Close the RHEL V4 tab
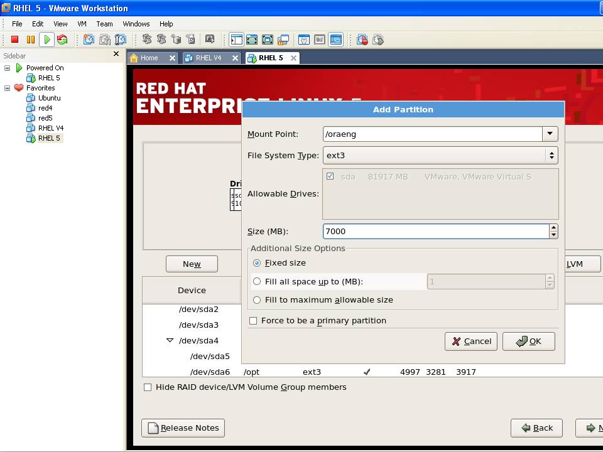Screen dimensions: 603x452 pos(235,58)
